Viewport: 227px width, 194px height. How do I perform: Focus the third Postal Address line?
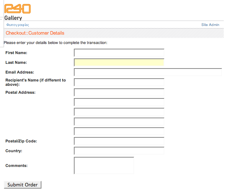(x=119, y=112)
